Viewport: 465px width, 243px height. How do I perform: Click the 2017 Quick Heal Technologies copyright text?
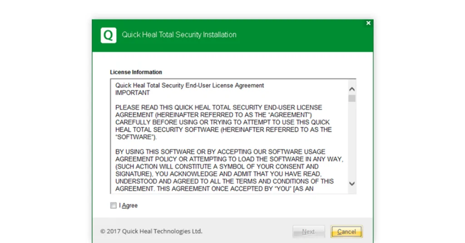[151, 231]
